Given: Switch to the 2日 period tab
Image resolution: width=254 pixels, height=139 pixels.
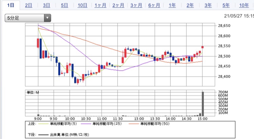Looking at the screenshot, I should click(x=28, y=5).
